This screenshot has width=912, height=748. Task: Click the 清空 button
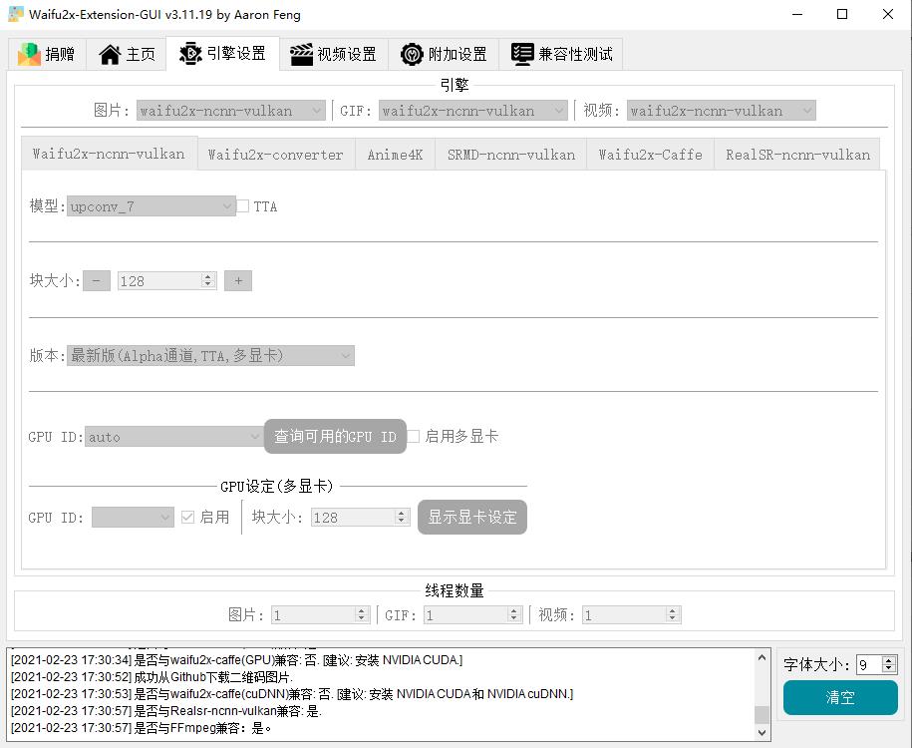840,697
